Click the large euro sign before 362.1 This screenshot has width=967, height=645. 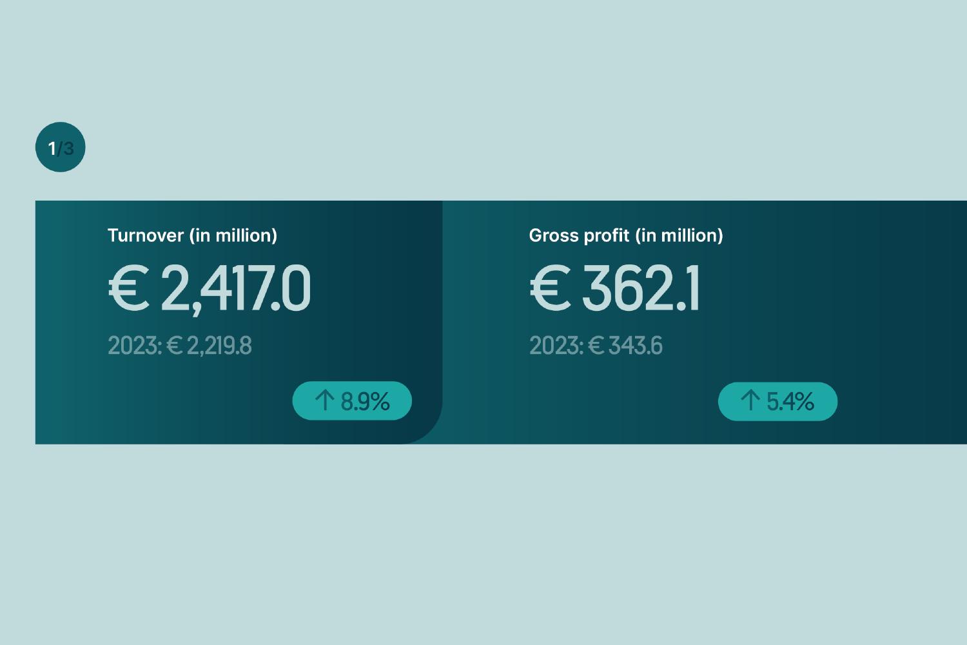tap(550, 290)
